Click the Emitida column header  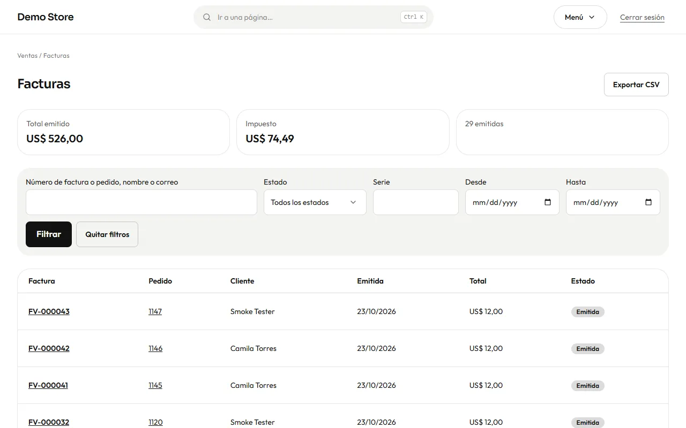pyautogui.click(x=370, y=281)
